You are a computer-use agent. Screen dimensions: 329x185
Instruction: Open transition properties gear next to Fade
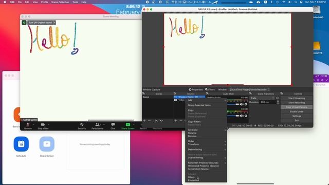pos(278,98)
